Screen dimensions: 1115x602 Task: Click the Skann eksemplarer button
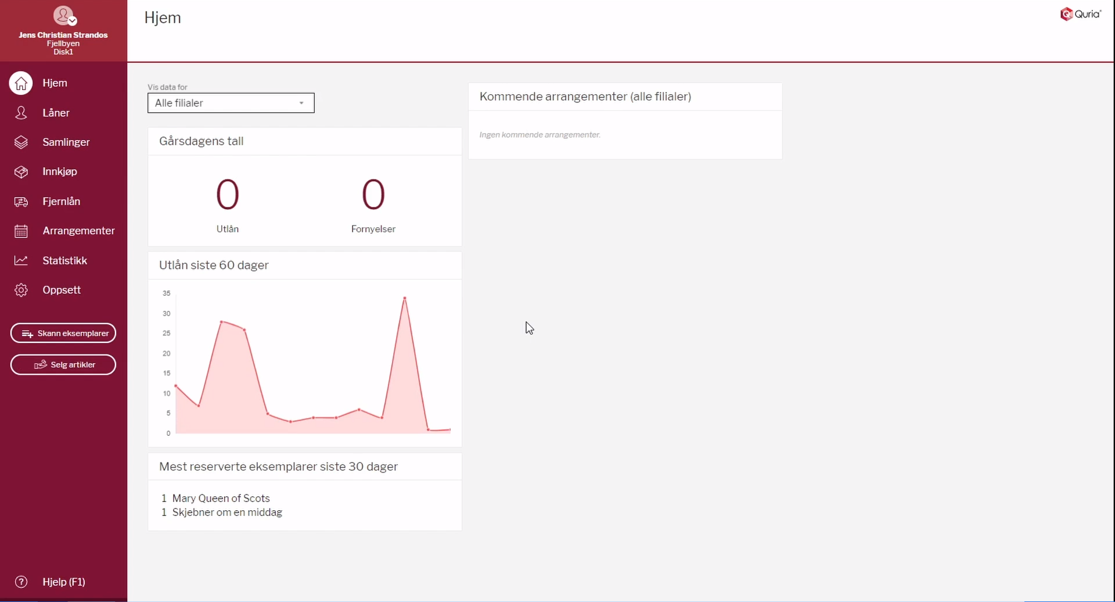click(63, 333)
